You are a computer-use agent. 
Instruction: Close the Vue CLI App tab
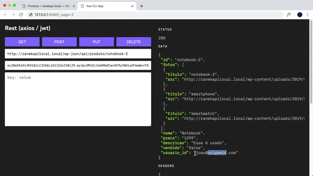(132, 6)
